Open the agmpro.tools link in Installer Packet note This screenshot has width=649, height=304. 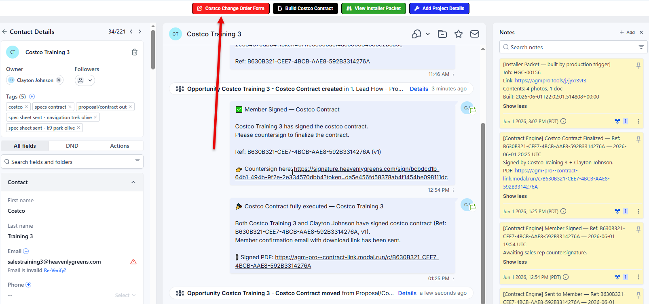[550, 81]
